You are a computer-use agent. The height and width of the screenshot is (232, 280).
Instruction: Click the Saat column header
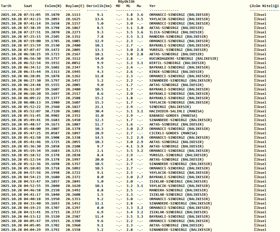click(28, 6)
